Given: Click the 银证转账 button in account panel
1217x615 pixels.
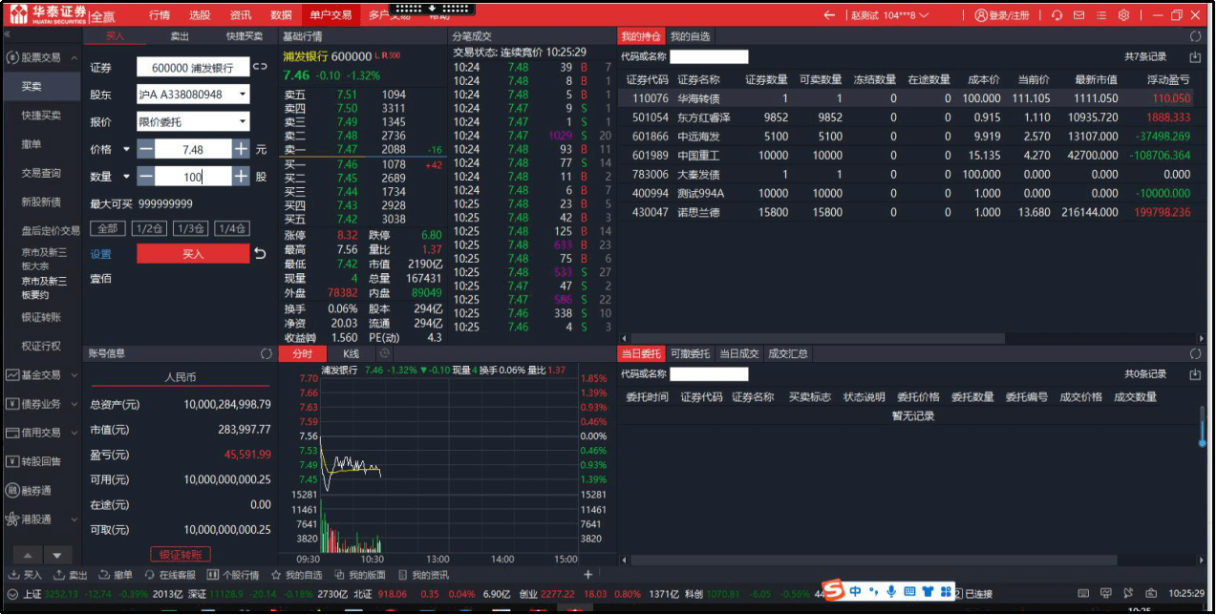Looking at the screenshot, I should click(x=181, y=555).
